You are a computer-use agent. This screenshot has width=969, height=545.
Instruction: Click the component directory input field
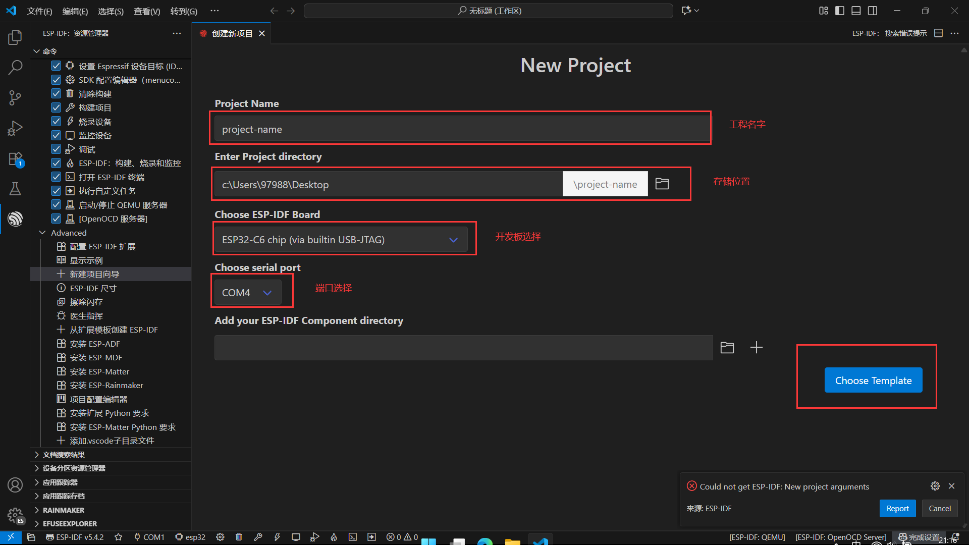click(463, 347)
